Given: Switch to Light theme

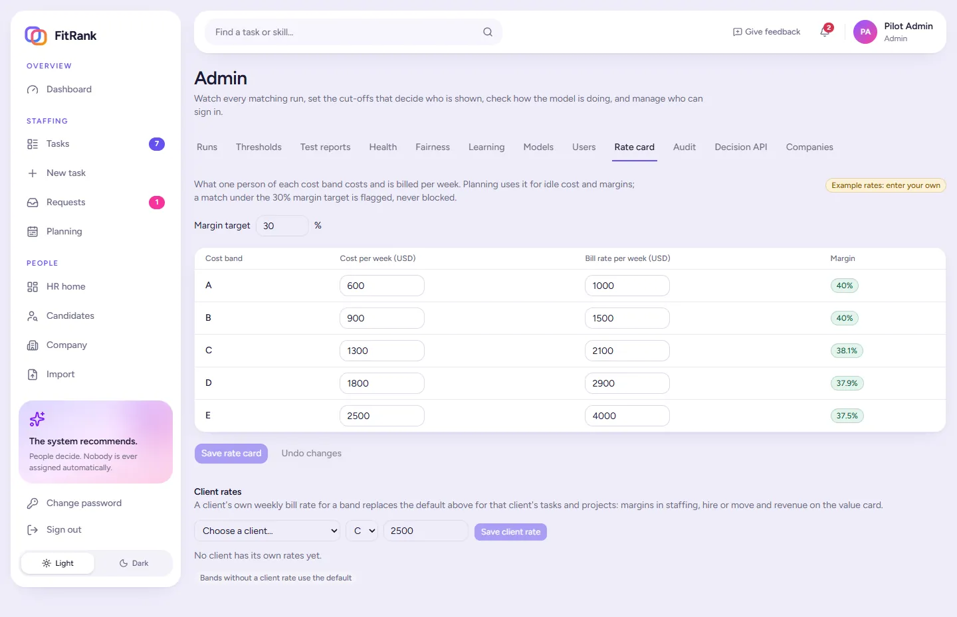Looking at the screenshot, I should pos(58,563).
